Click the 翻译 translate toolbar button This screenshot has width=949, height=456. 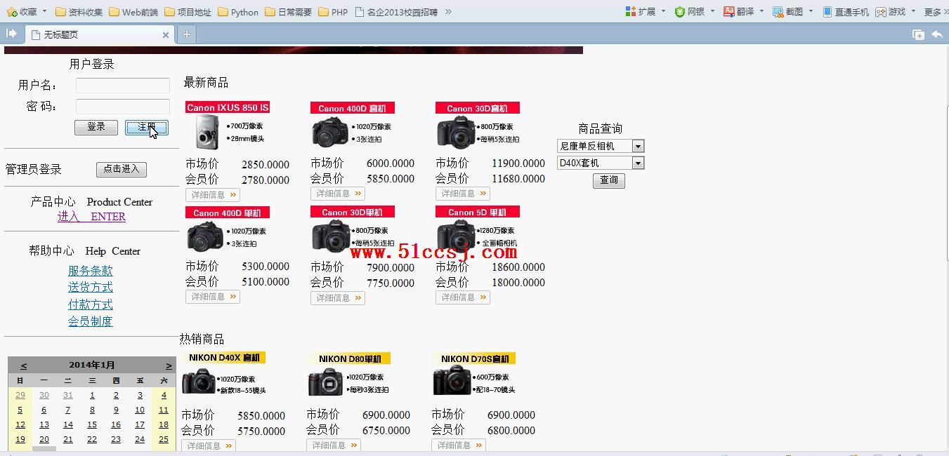(x=739, y=12)
